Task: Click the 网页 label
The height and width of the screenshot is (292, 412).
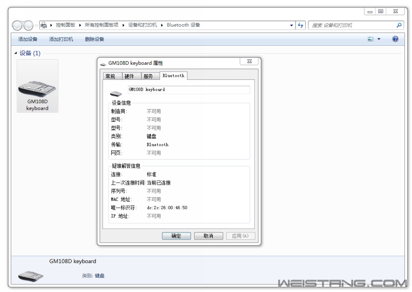Action: 116,153
